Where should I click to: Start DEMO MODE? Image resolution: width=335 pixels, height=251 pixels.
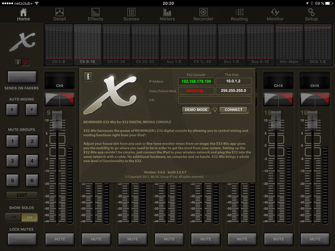point(196,110)
